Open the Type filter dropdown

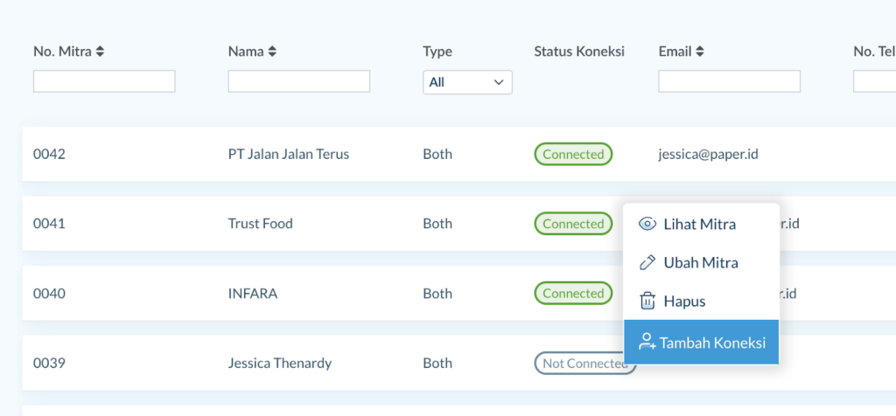[x=467, y=82]
